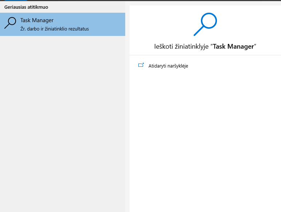The image size is (281, 212).
Task: Click the "Geriausias atitikmuo" section header
Action: click(26, 7)
